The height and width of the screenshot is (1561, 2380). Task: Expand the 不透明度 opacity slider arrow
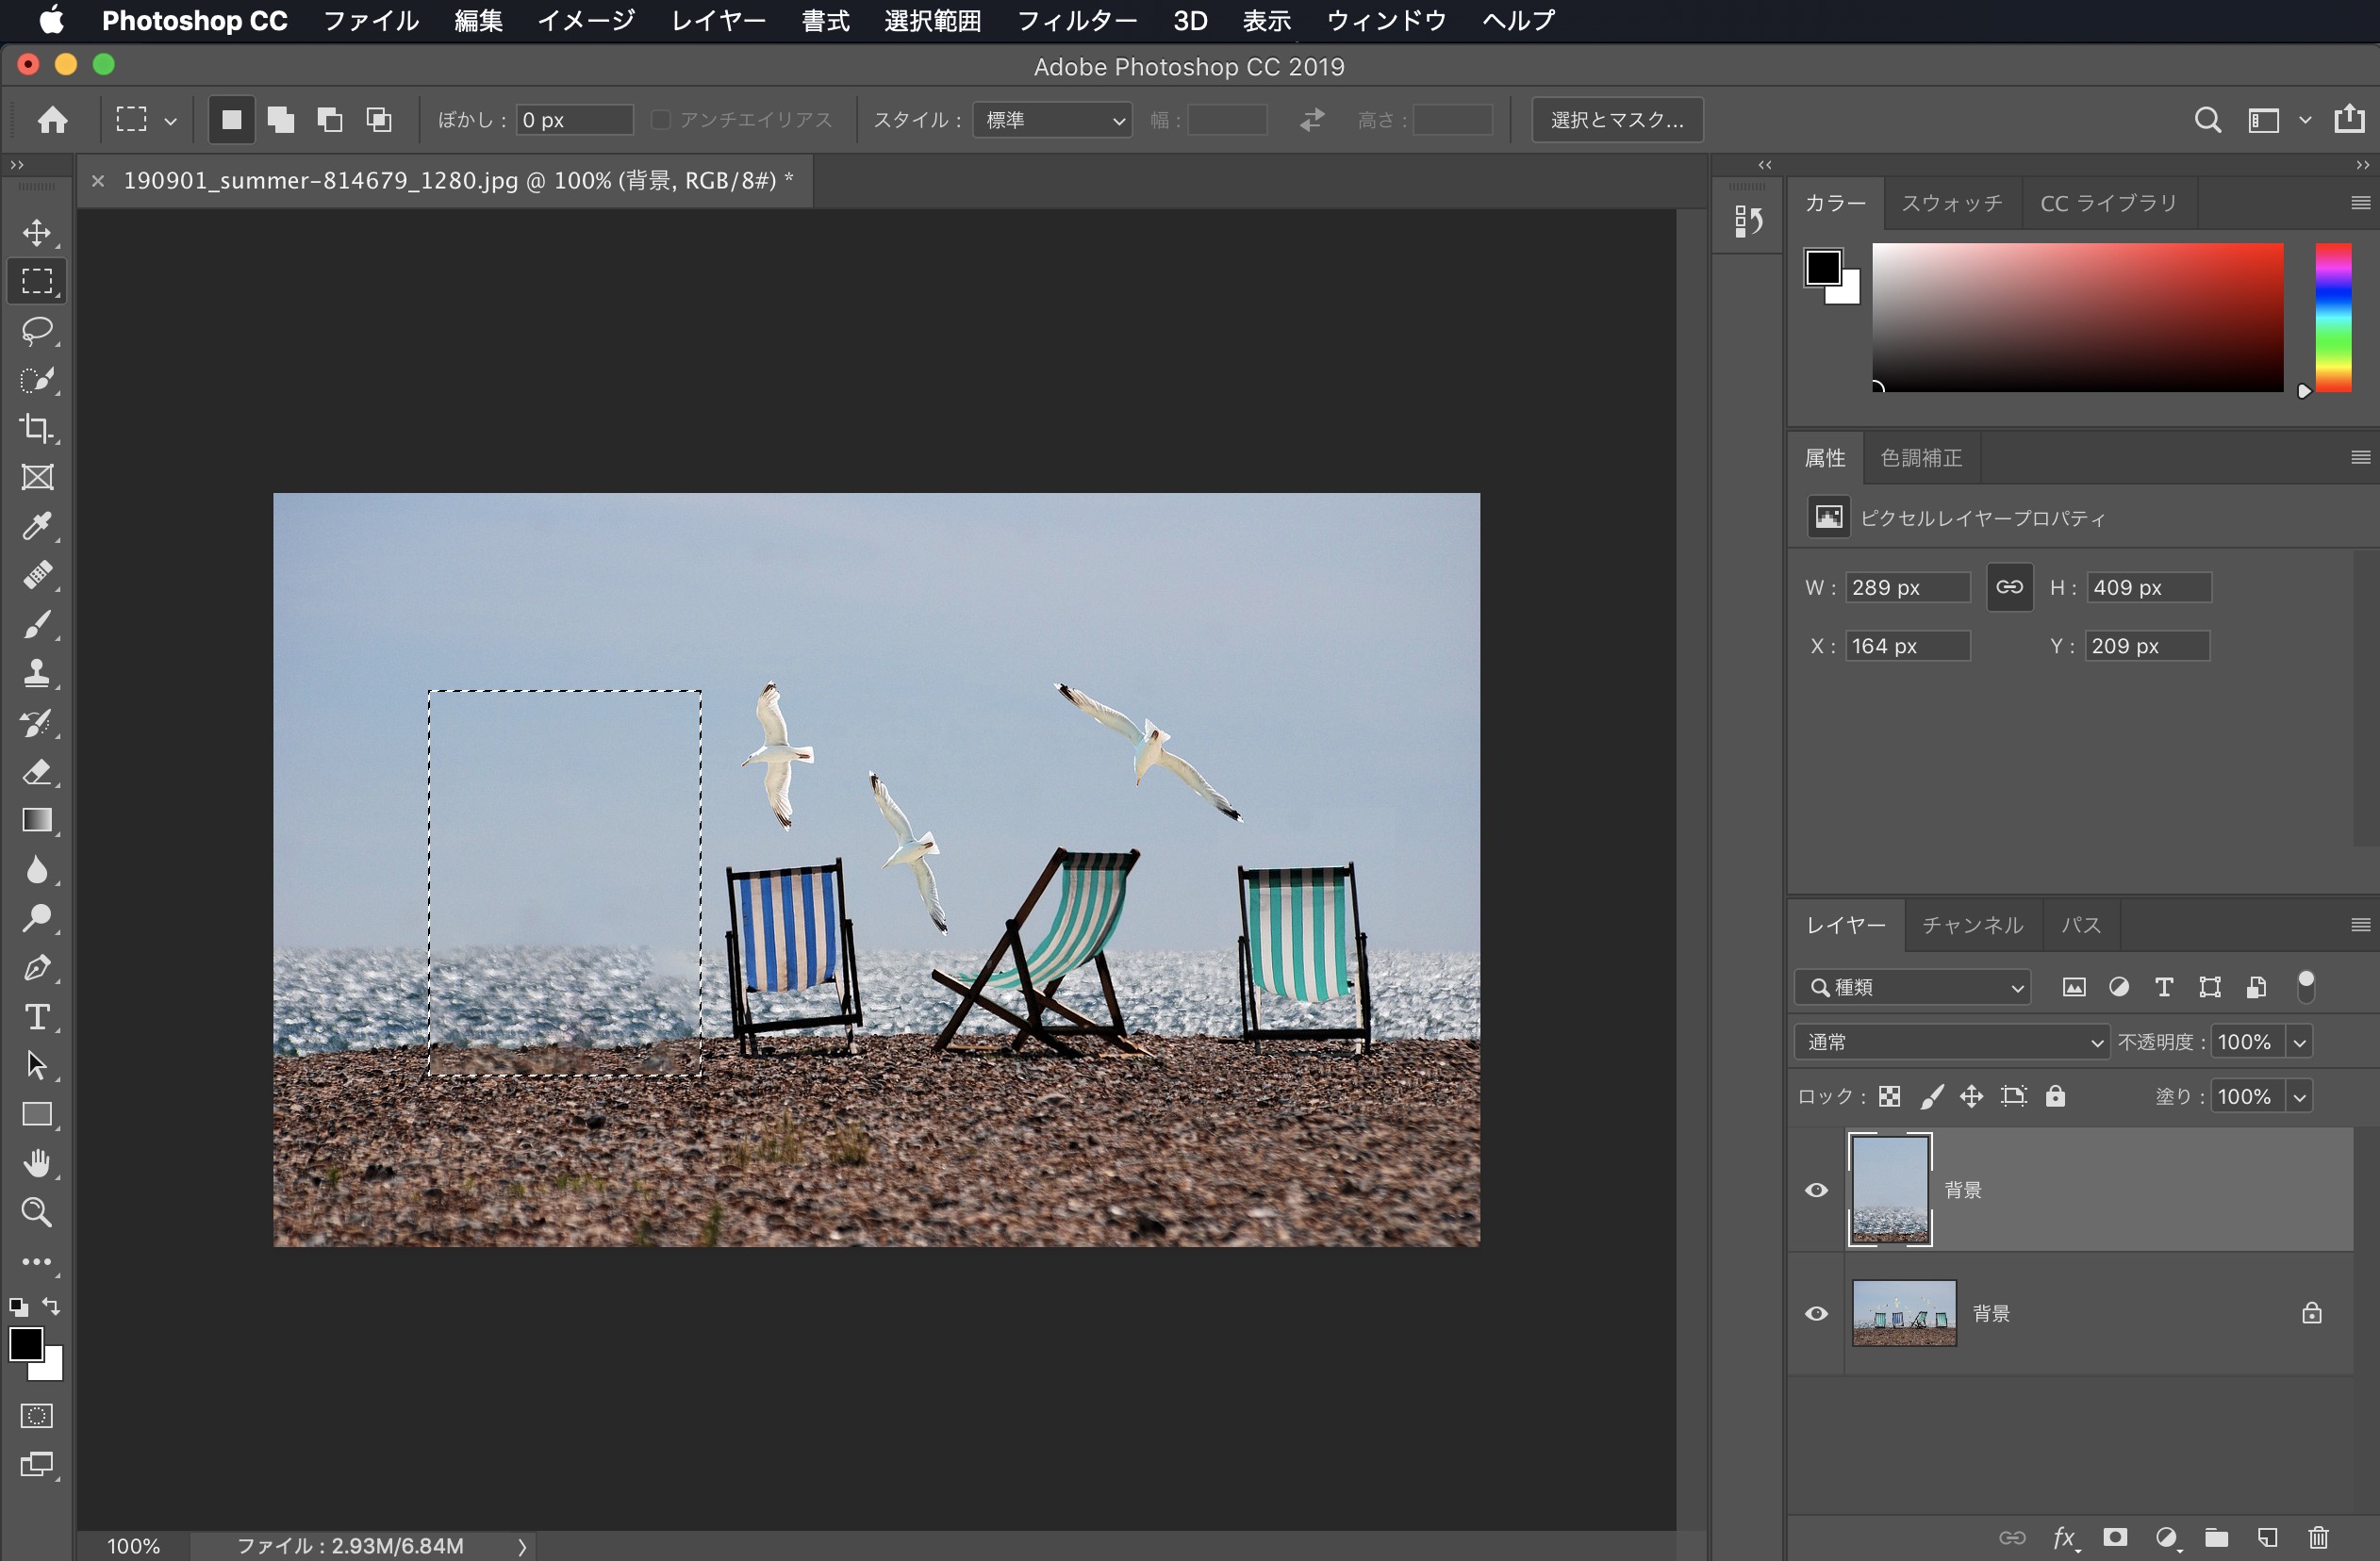(x=2300, y=1043)
